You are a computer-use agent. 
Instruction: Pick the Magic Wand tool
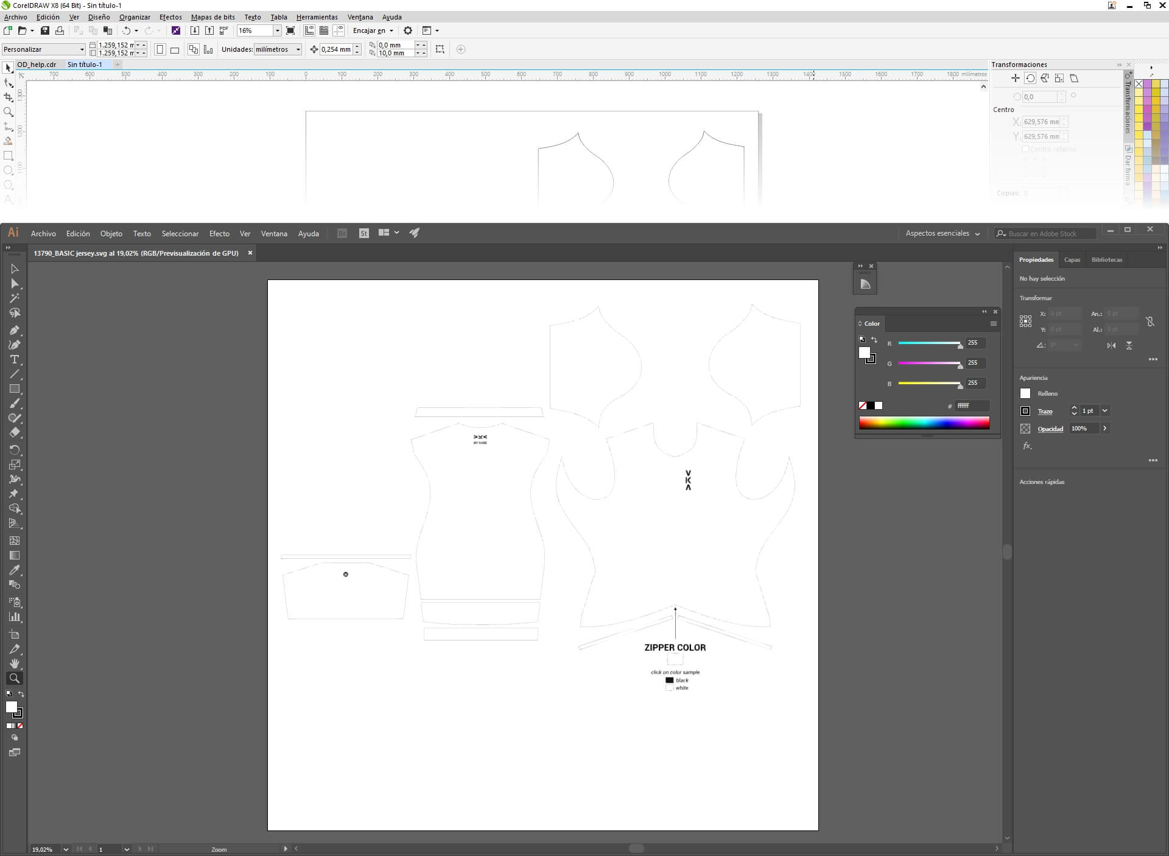(x=15, y=298)
